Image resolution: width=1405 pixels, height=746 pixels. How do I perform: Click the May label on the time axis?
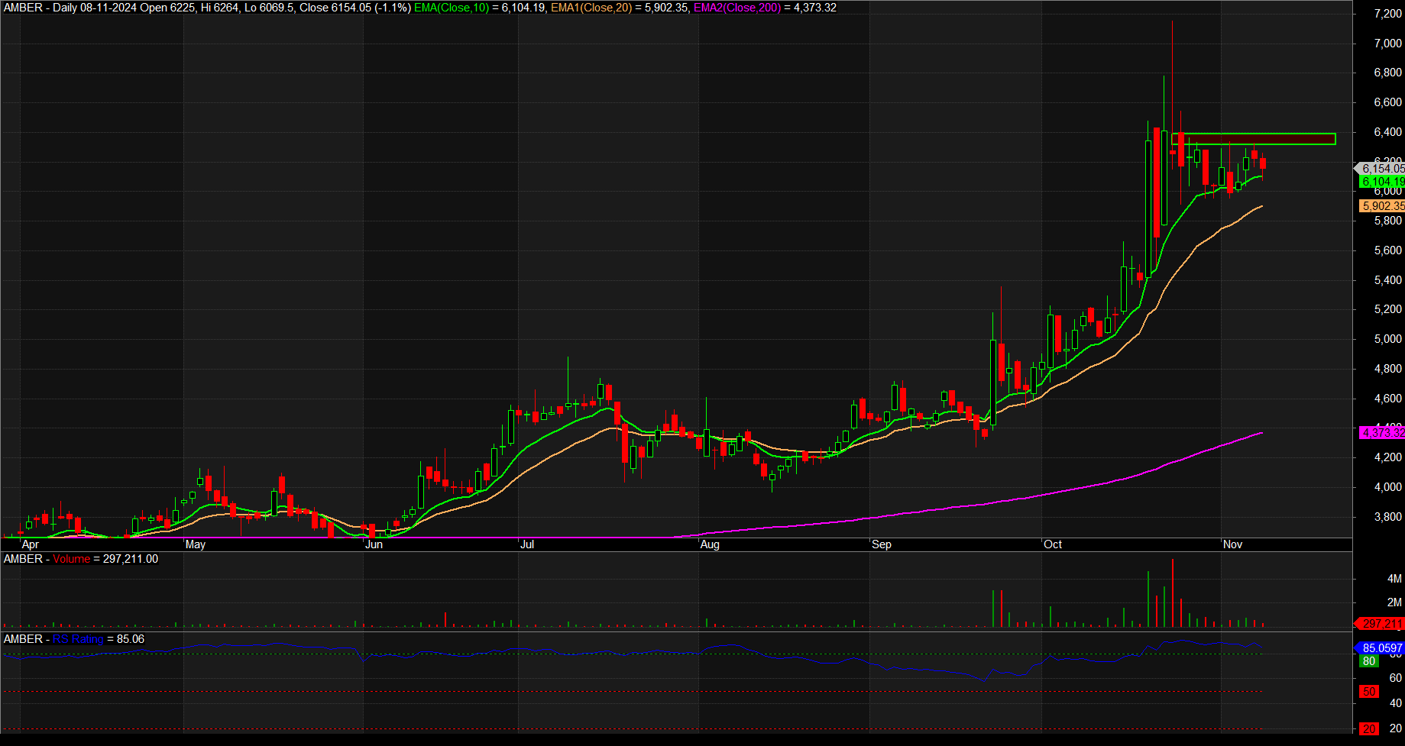tap(196, 544)
